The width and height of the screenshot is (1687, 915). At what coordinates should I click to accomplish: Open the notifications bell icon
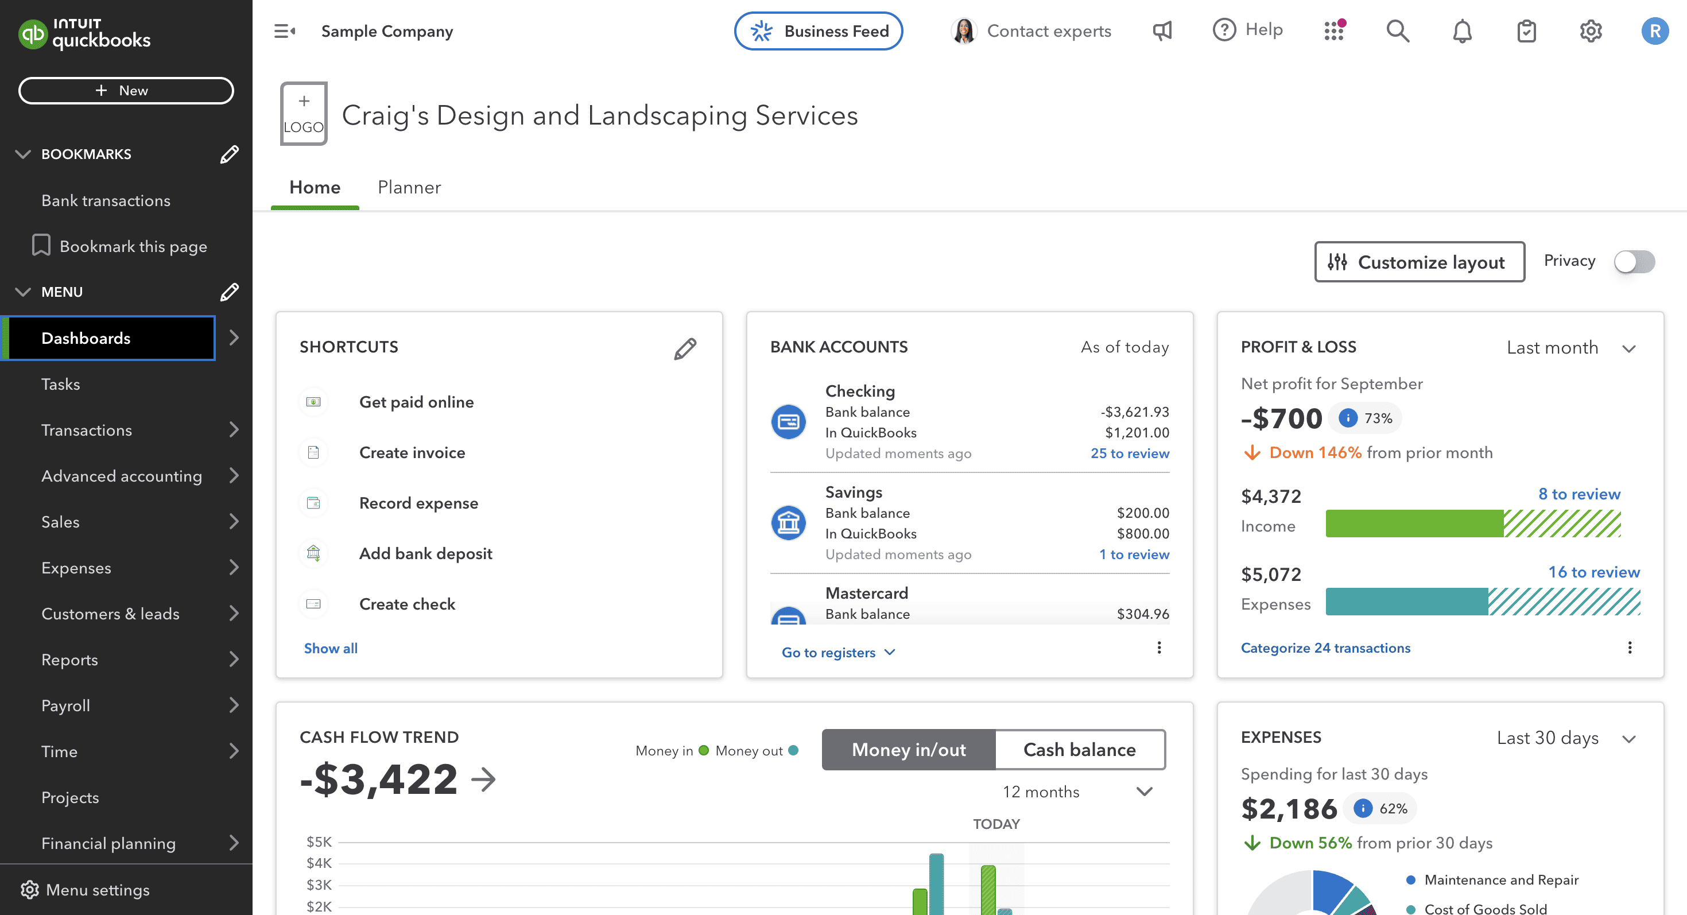click(x=1462, y=31)
